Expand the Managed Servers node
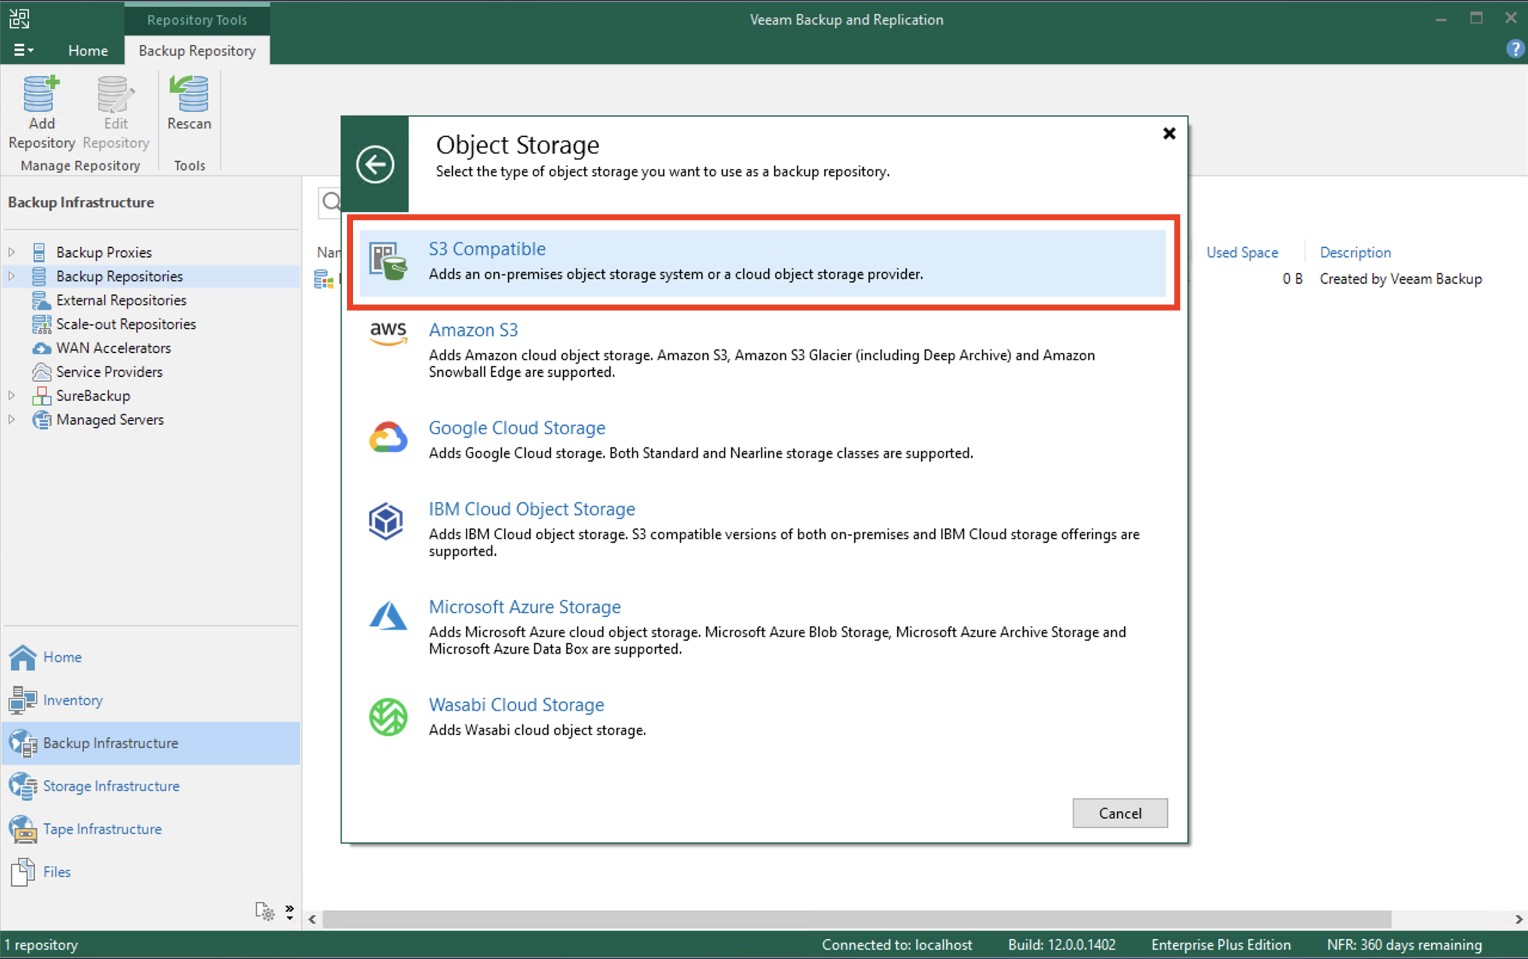The width and height of the screenshot is (1528, 959). [x=11, y=420]
